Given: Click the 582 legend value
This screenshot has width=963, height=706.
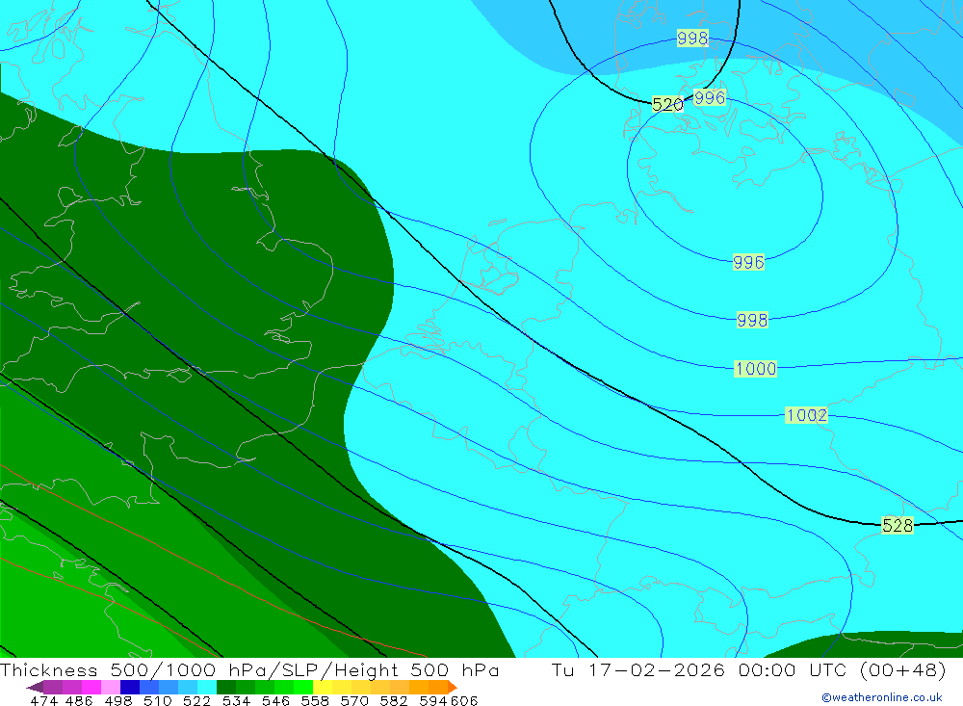Looking at the screenshot, I should [x=394, y=700].
